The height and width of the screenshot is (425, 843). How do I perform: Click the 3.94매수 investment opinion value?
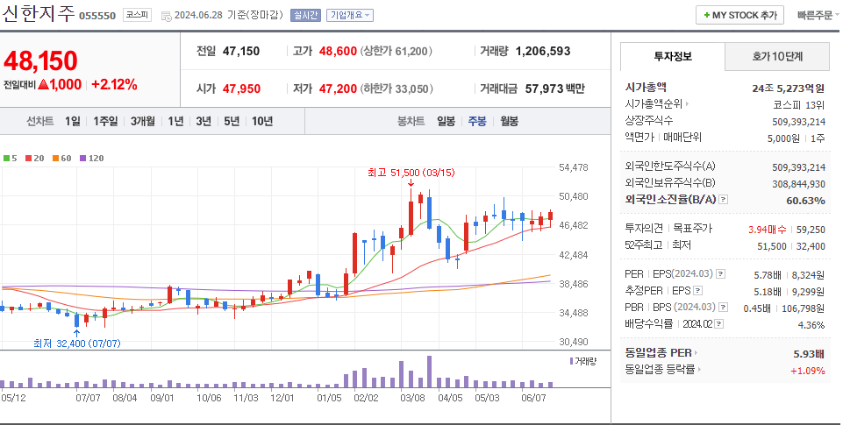(768, 230)
